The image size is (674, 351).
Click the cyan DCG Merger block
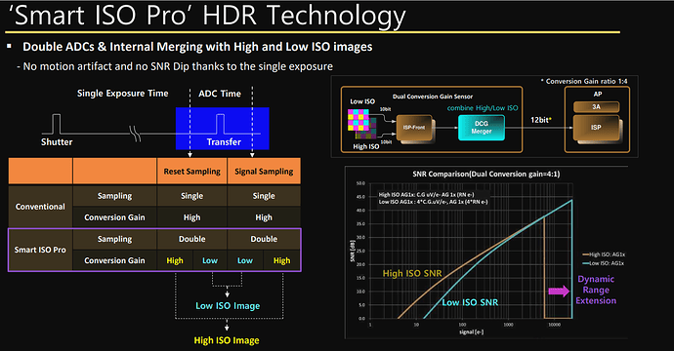point(481,128)
